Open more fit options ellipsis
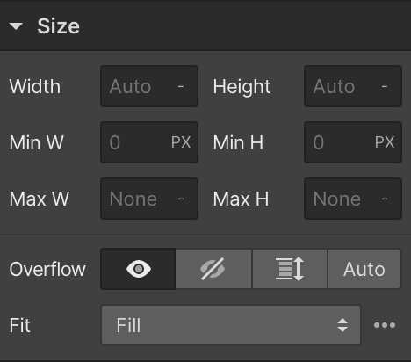Image resolution: width=411 pixels, height=362 pixels. (385, 325)
